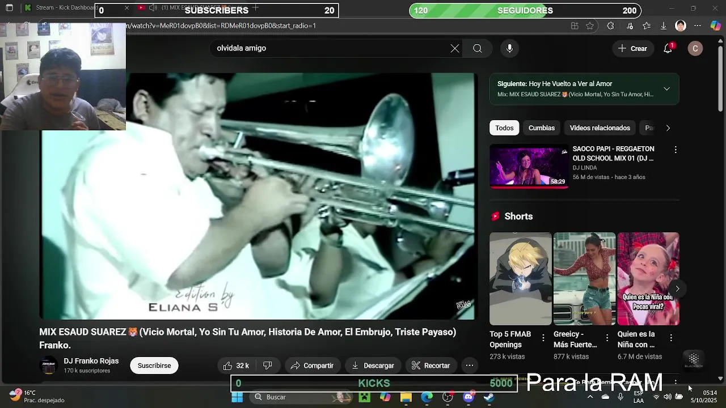Open the weather widget showing 16°C
The image size is (726, 408).
(37, 397)
